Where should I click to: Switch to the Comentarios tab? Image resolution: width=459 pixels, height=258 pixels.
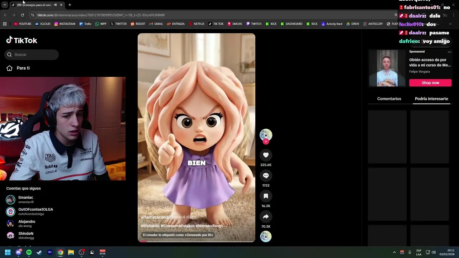tap(389, 99)
